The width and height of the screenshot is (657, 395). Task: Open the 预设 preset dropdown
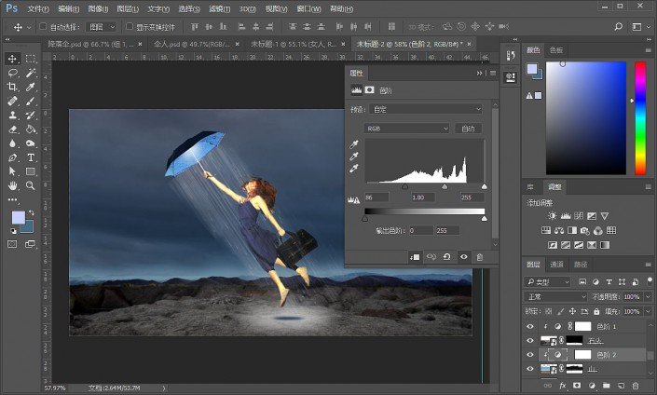click(427, 109)
